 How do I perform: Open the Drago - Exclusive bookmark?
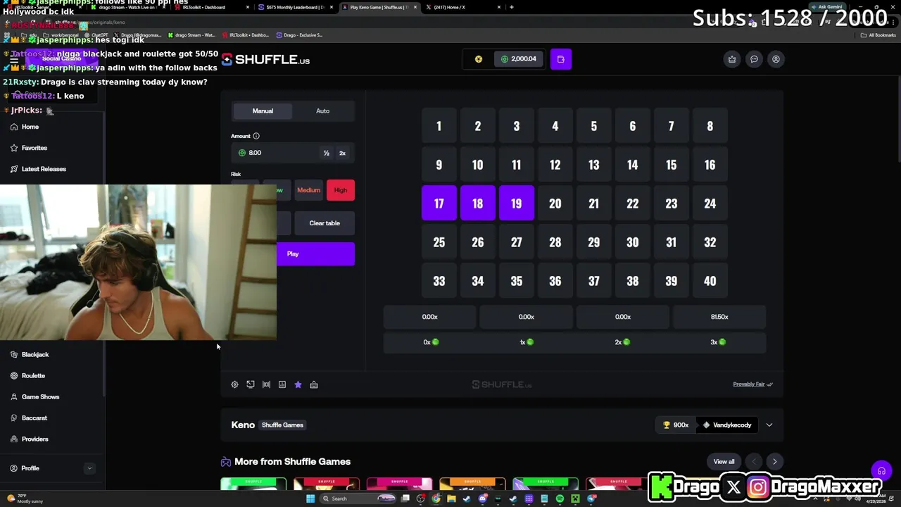point(300,35)
